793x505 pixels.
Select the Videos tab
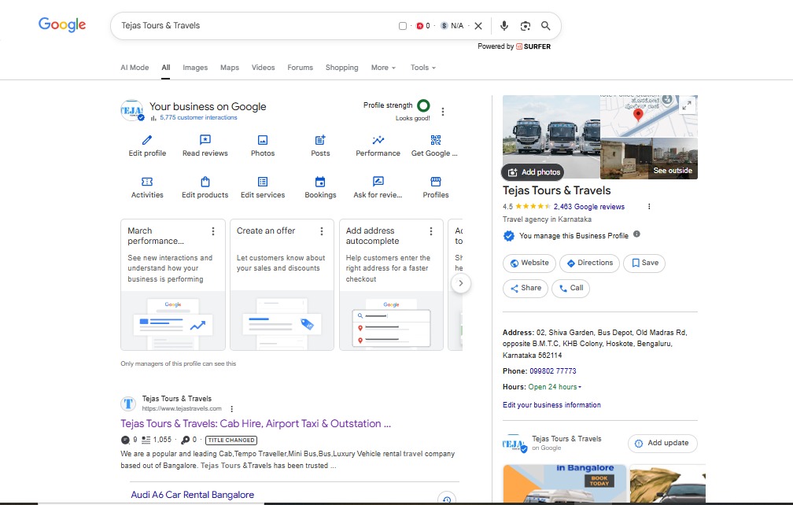tap(263, 67)
